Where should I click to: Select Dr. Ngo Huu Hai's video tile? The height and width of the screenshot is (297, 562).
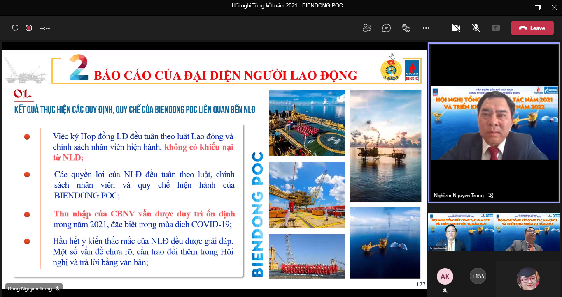[x=461, y=232]
